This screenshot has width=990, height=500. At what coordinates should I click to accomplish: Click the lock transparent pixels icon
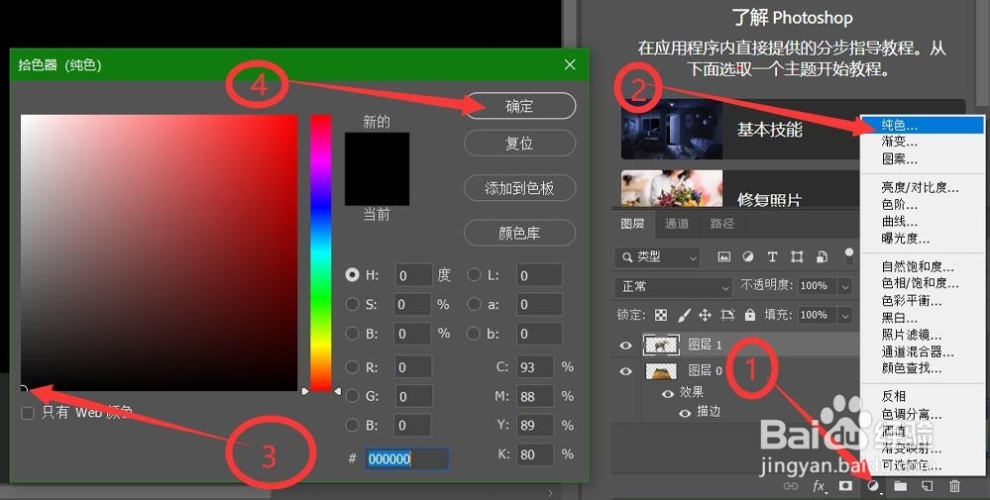660,315
